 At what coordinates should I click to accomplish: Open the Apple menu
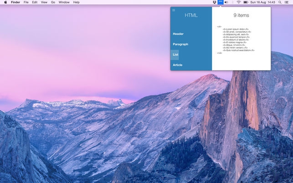(5, 2)
